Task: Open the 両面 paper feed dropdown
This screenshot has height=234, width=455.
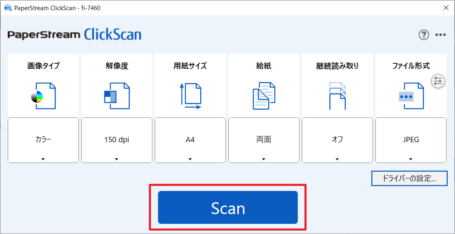Action: click(x=264, y=140)
